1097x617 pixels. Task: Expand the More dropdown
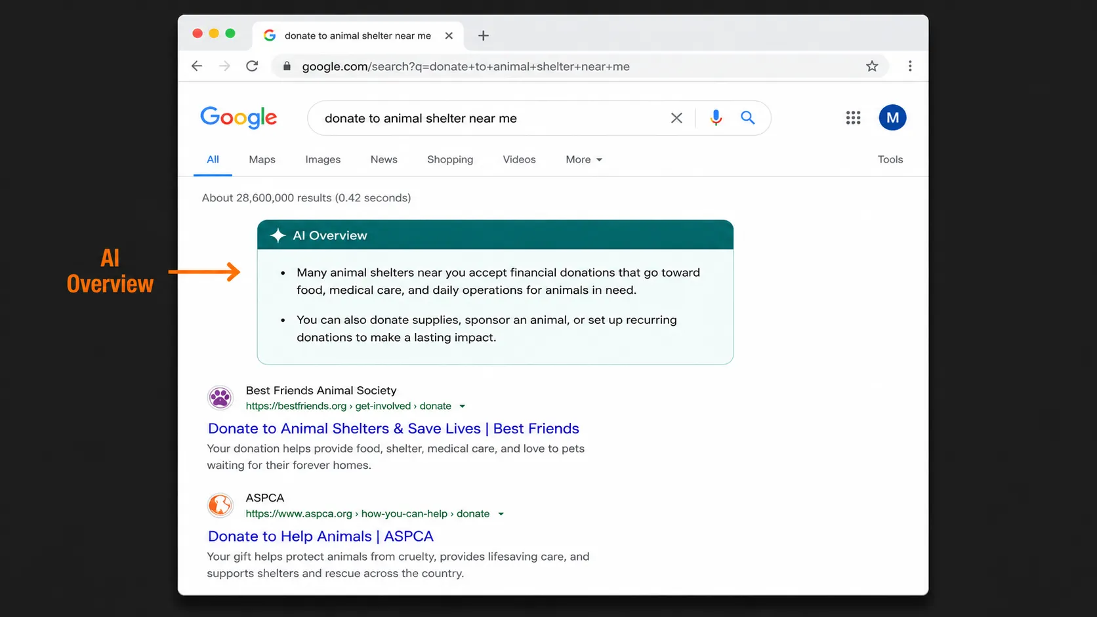coord(584,159)
